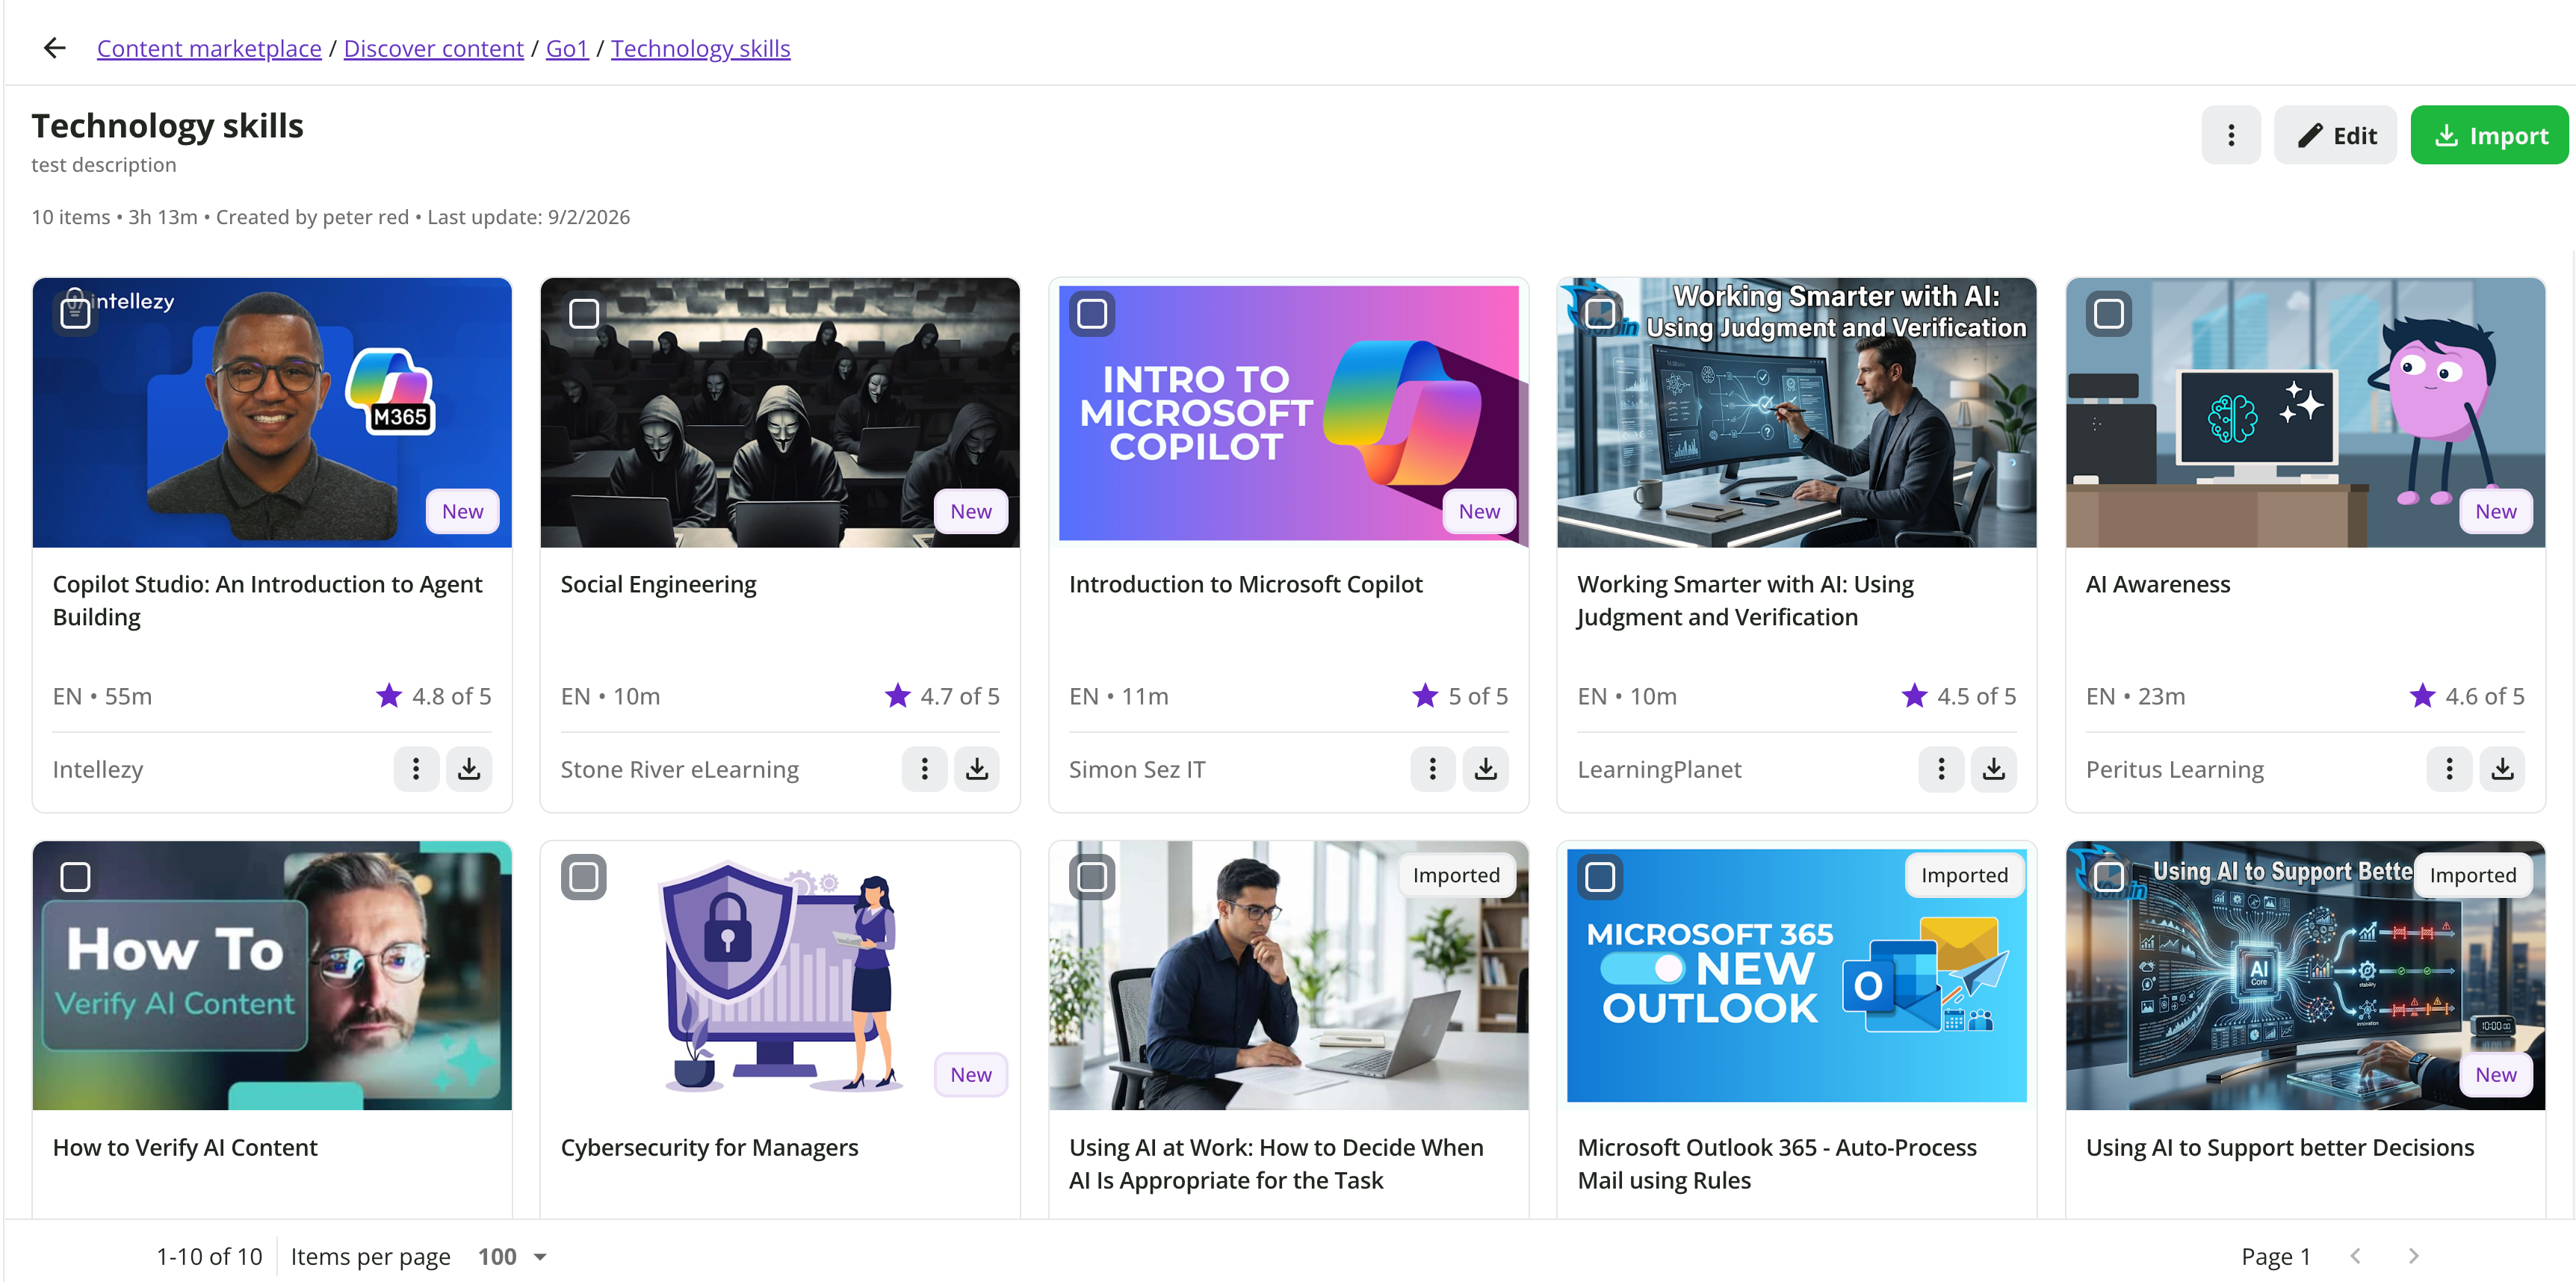This screenshot has height=1282, width=2576.
Task: Follow the Go1 breadcrumb link
Action: (x=567, y=48)
